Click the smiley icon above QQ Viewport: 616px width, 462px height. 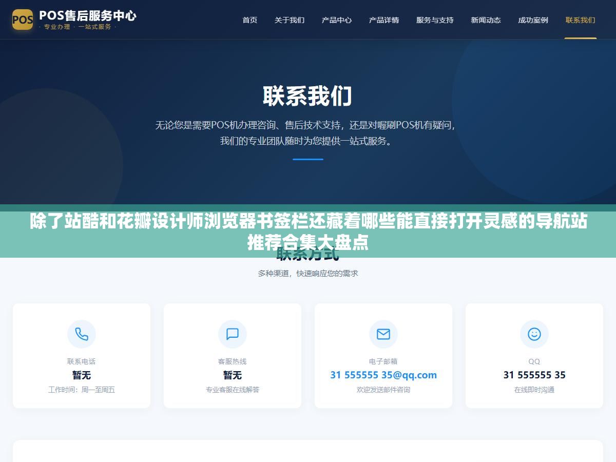click(x=534, y=334)
